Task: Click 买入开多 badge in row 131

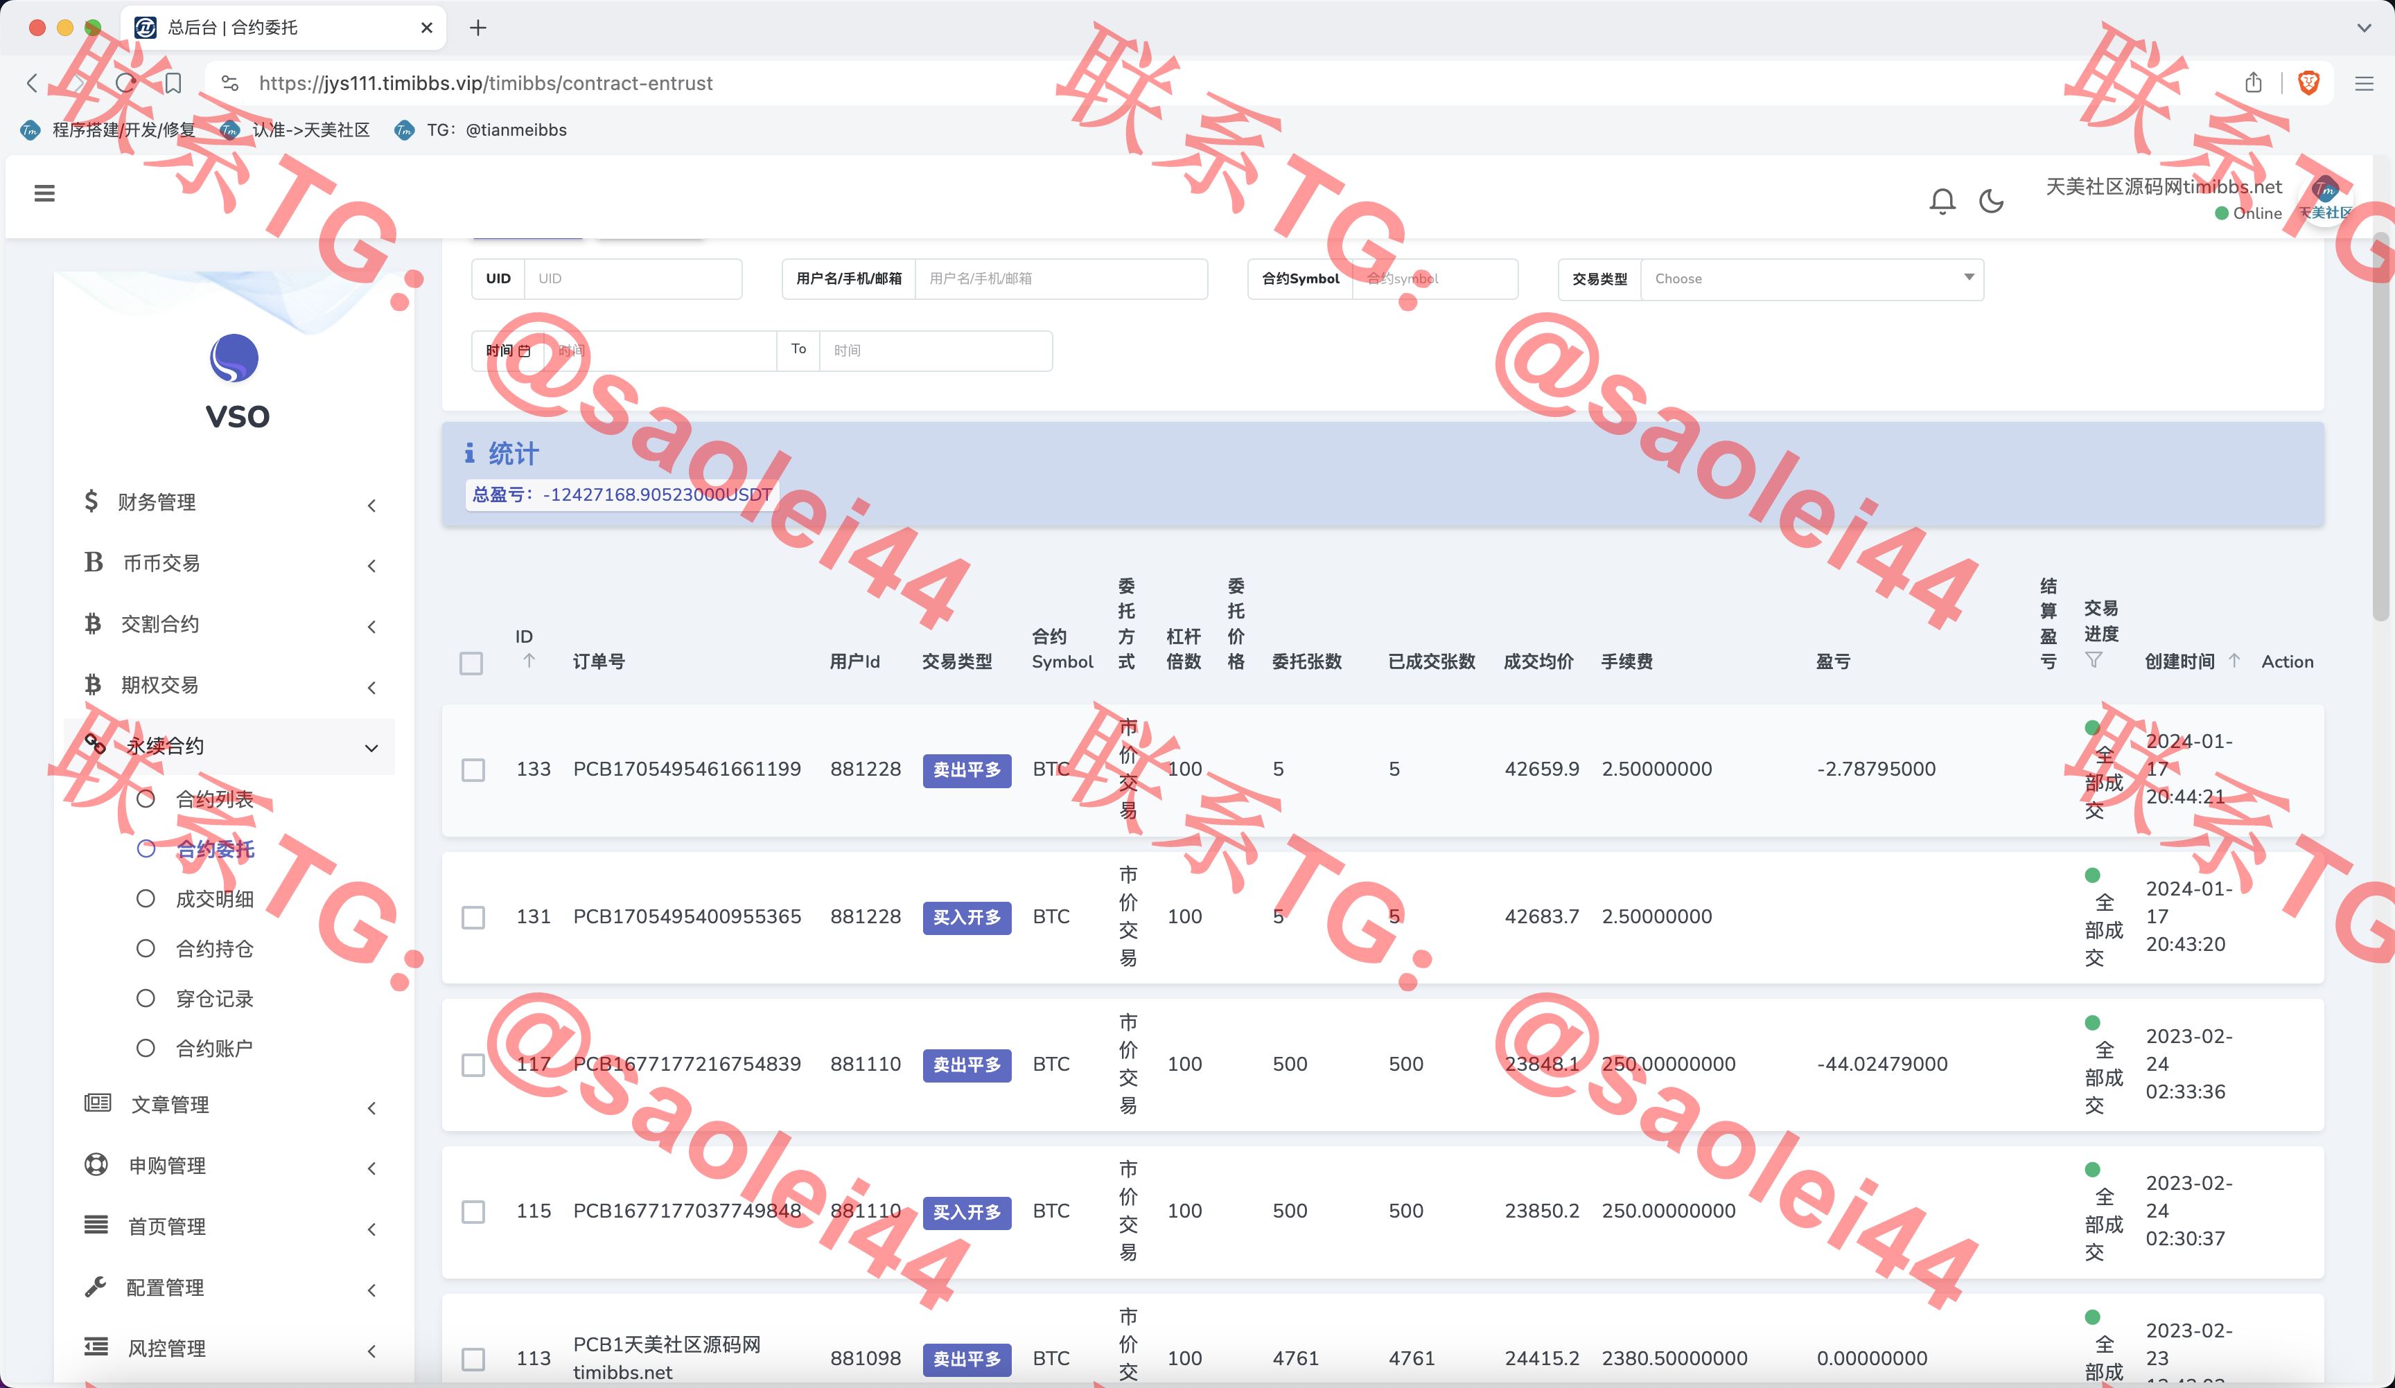Action: click(x=967, y=917)
